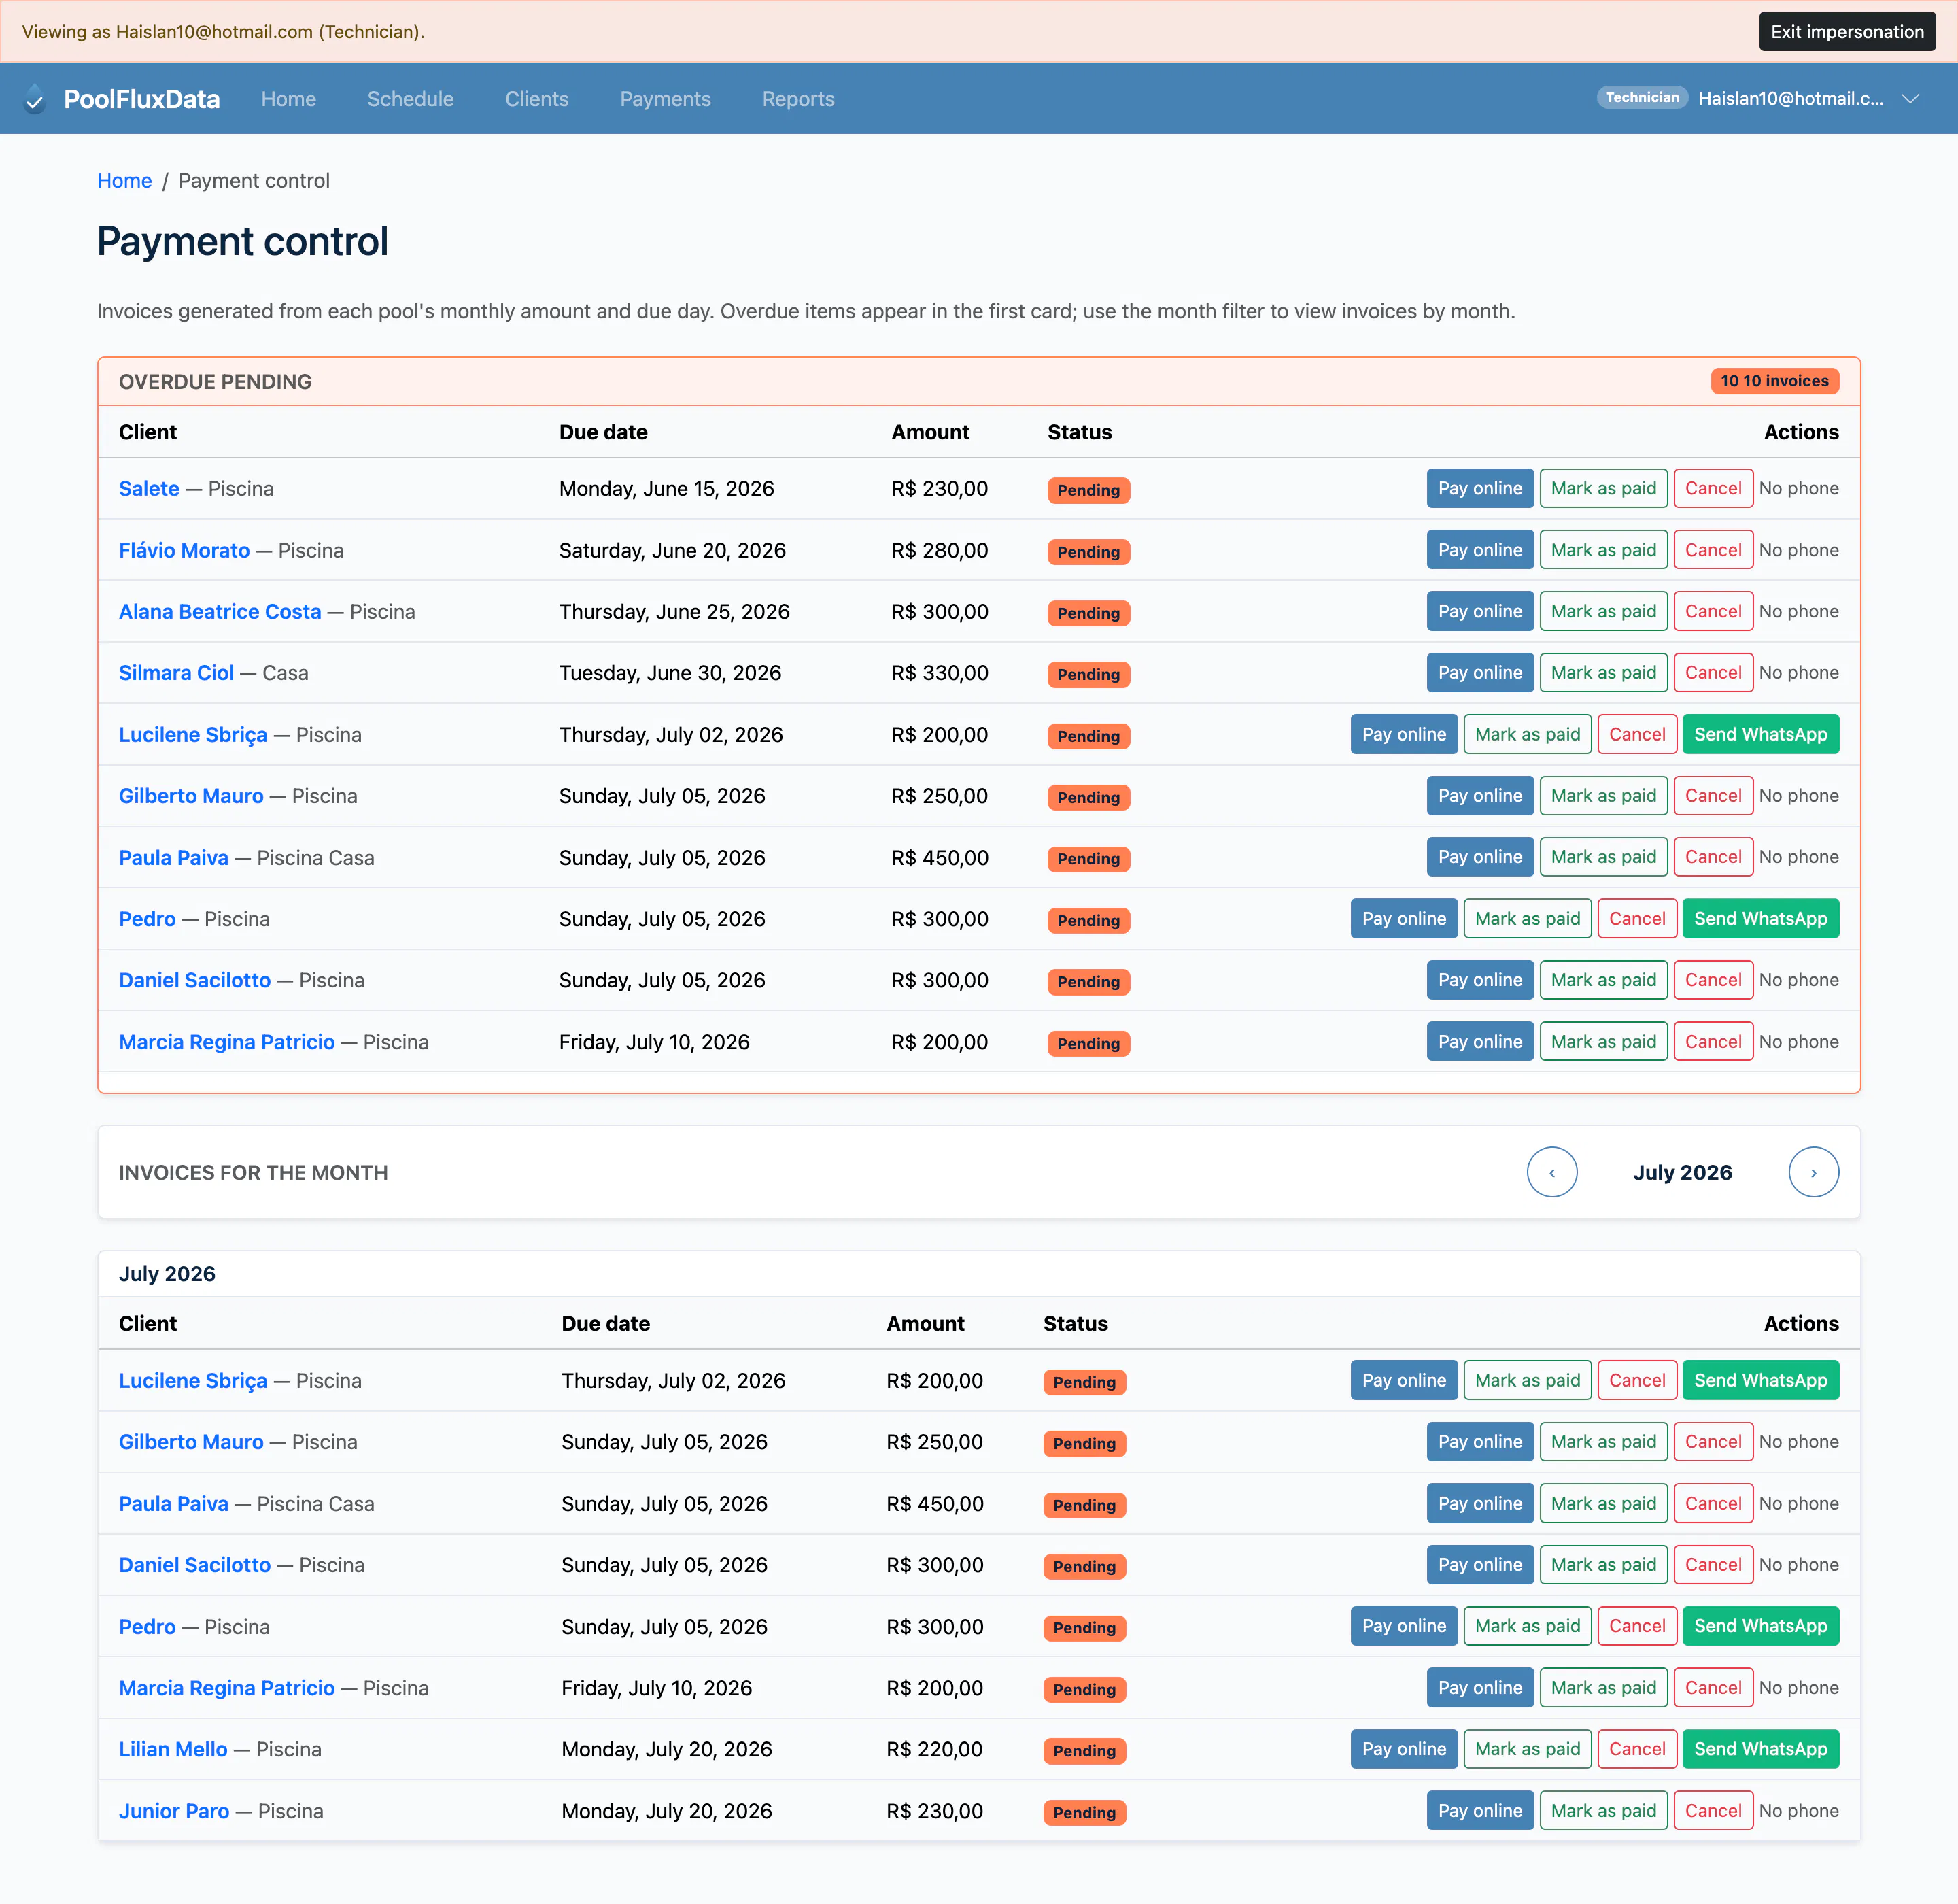Viewport: 1958px width, 1904px height.
Task: Open the Schedule navigation item
Action: coord(410,99)
